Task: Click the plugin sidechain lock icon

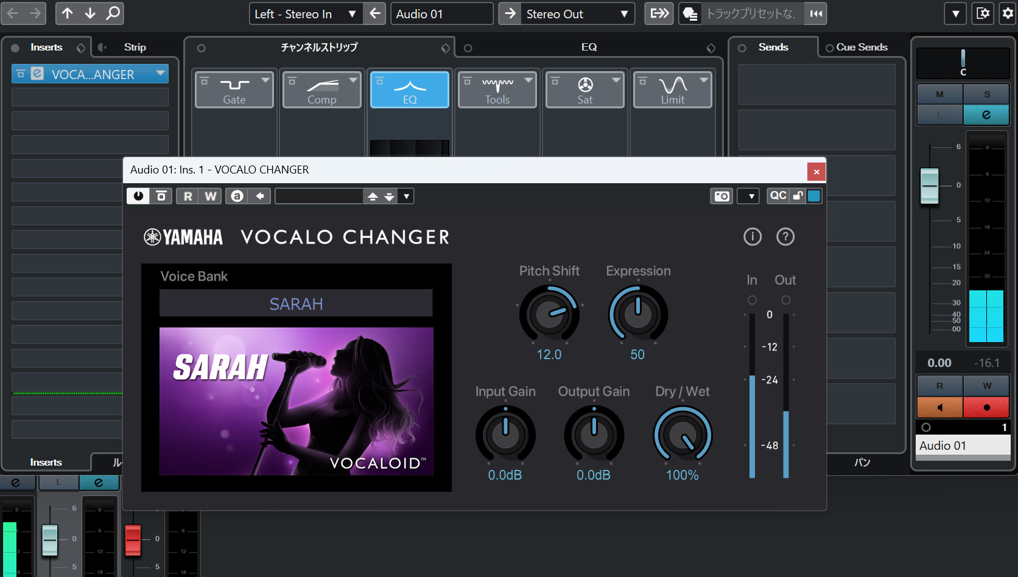Action: (798, 196)
